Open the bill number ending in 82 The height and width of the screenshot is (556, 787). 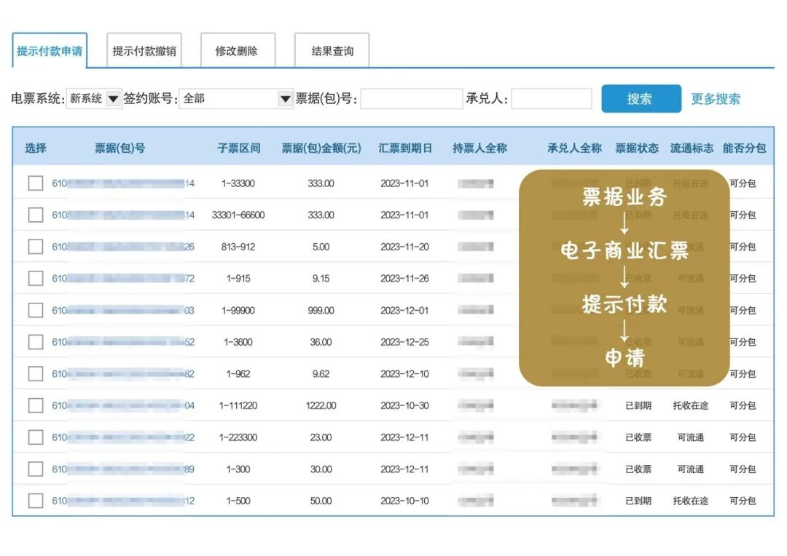coord(123,373)
